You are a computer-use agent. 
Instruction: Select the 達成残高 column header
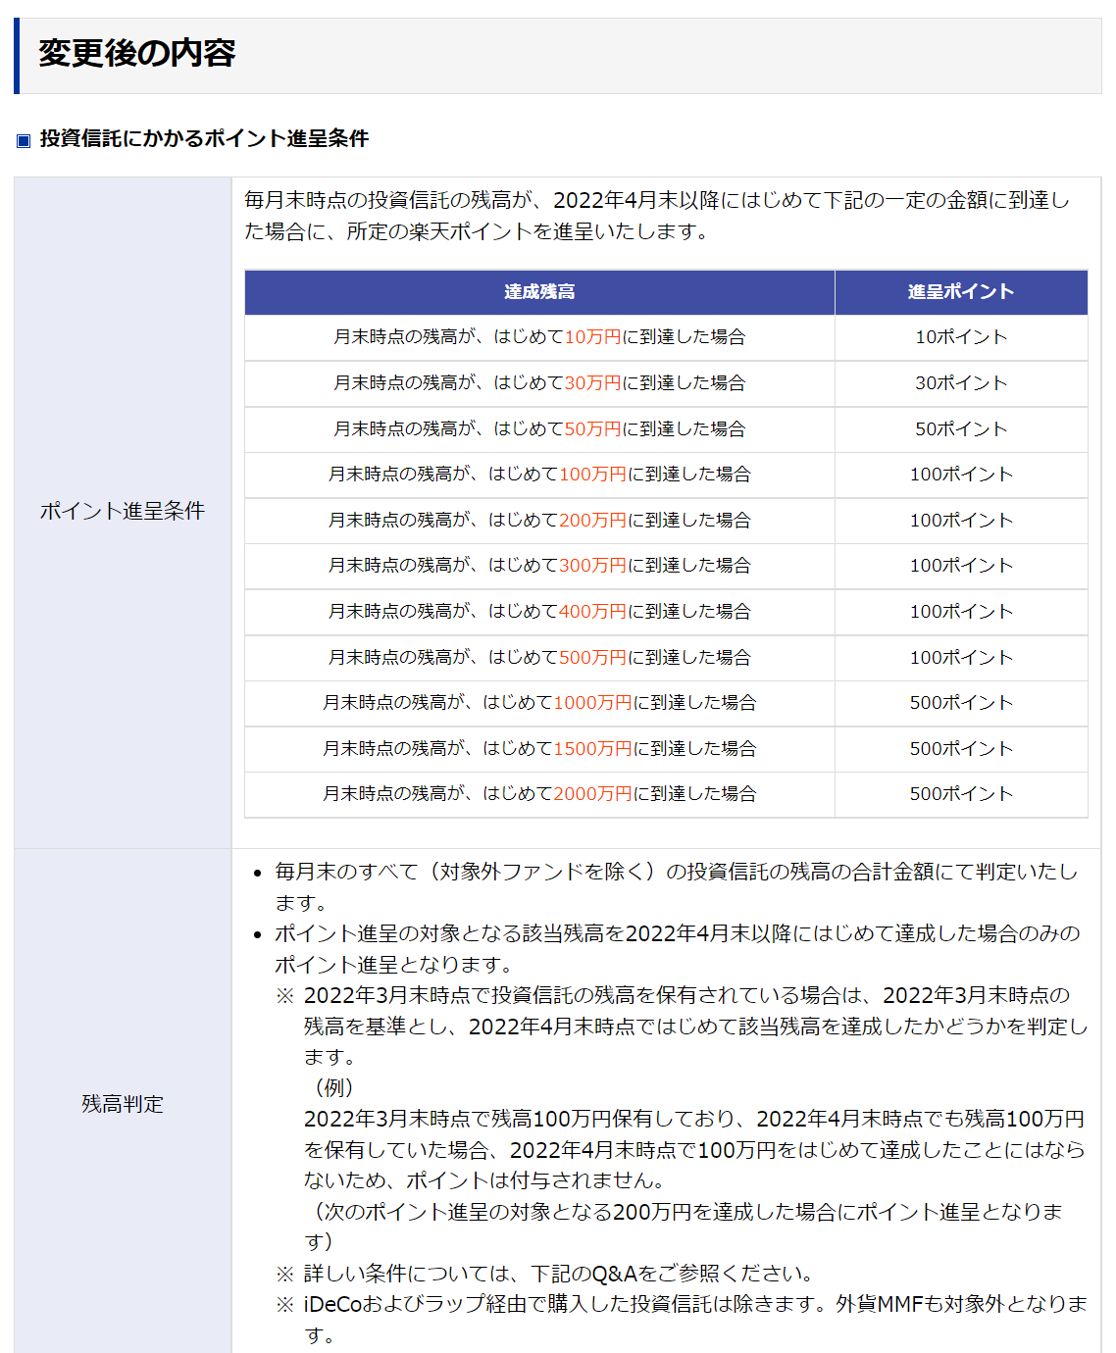pos(539,292)
